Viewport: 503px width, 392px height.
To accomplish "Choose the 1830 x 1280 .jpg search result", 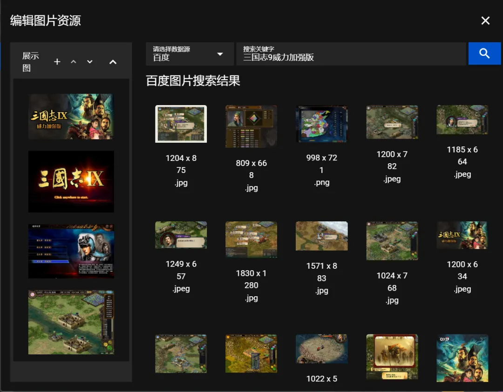I will pos(251,239).
